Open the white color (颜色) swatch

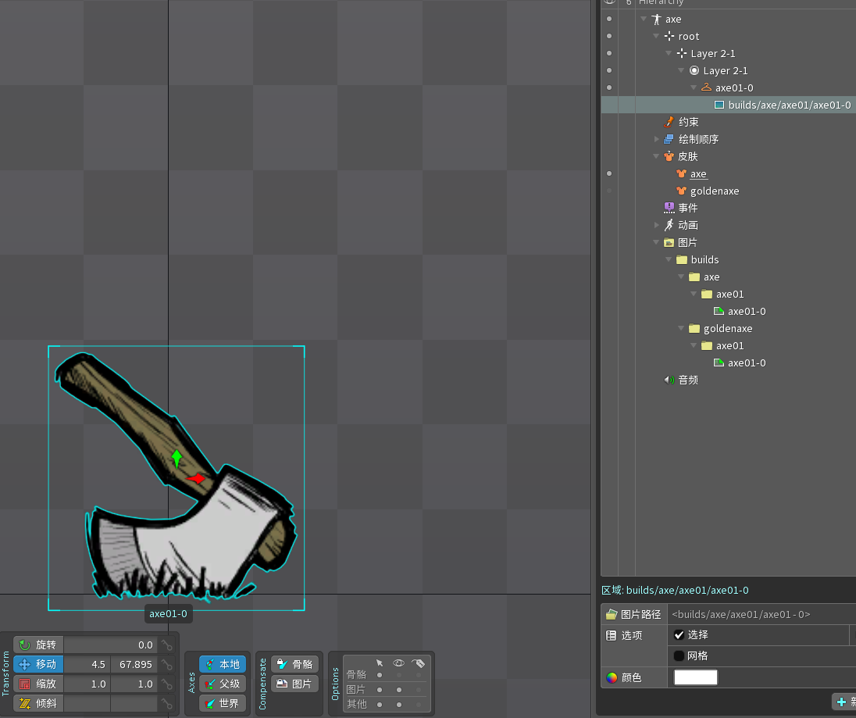(695, 677)
